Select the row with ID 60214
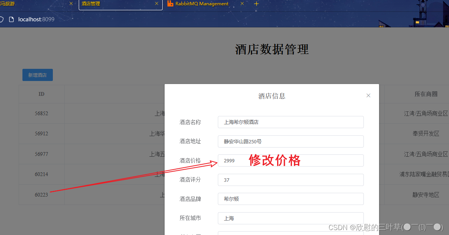Screen dimensions: 449x235 (x=41, y=174)
